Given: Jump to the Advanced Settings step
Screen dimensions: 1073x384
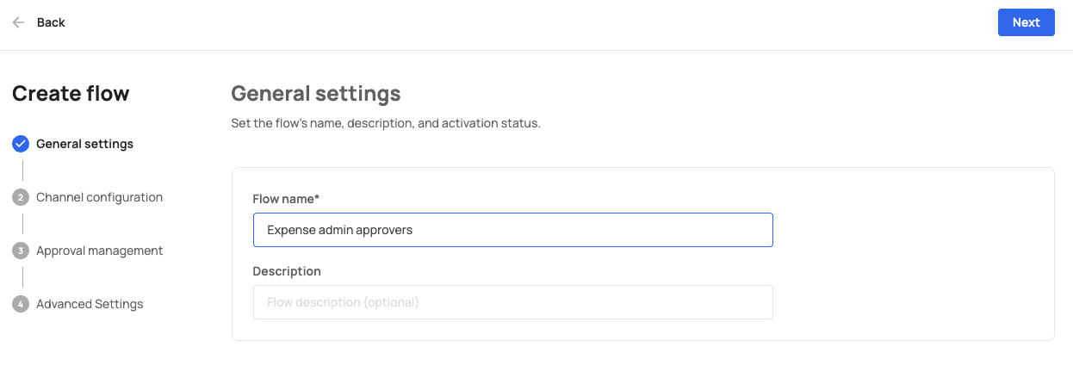Looking at the screenshot, I should [90, 304].
